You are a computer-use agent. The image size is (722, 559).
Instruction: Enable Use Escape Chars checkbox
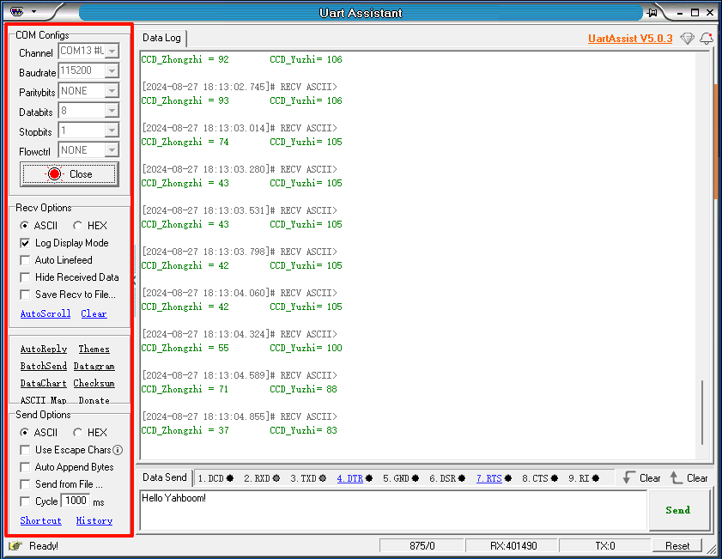(x=25, y=450)
